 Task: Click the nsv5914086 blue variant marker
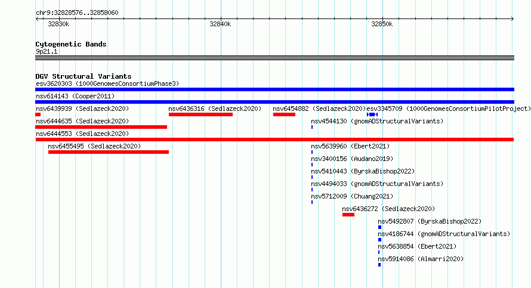click(x=379, y=265)
